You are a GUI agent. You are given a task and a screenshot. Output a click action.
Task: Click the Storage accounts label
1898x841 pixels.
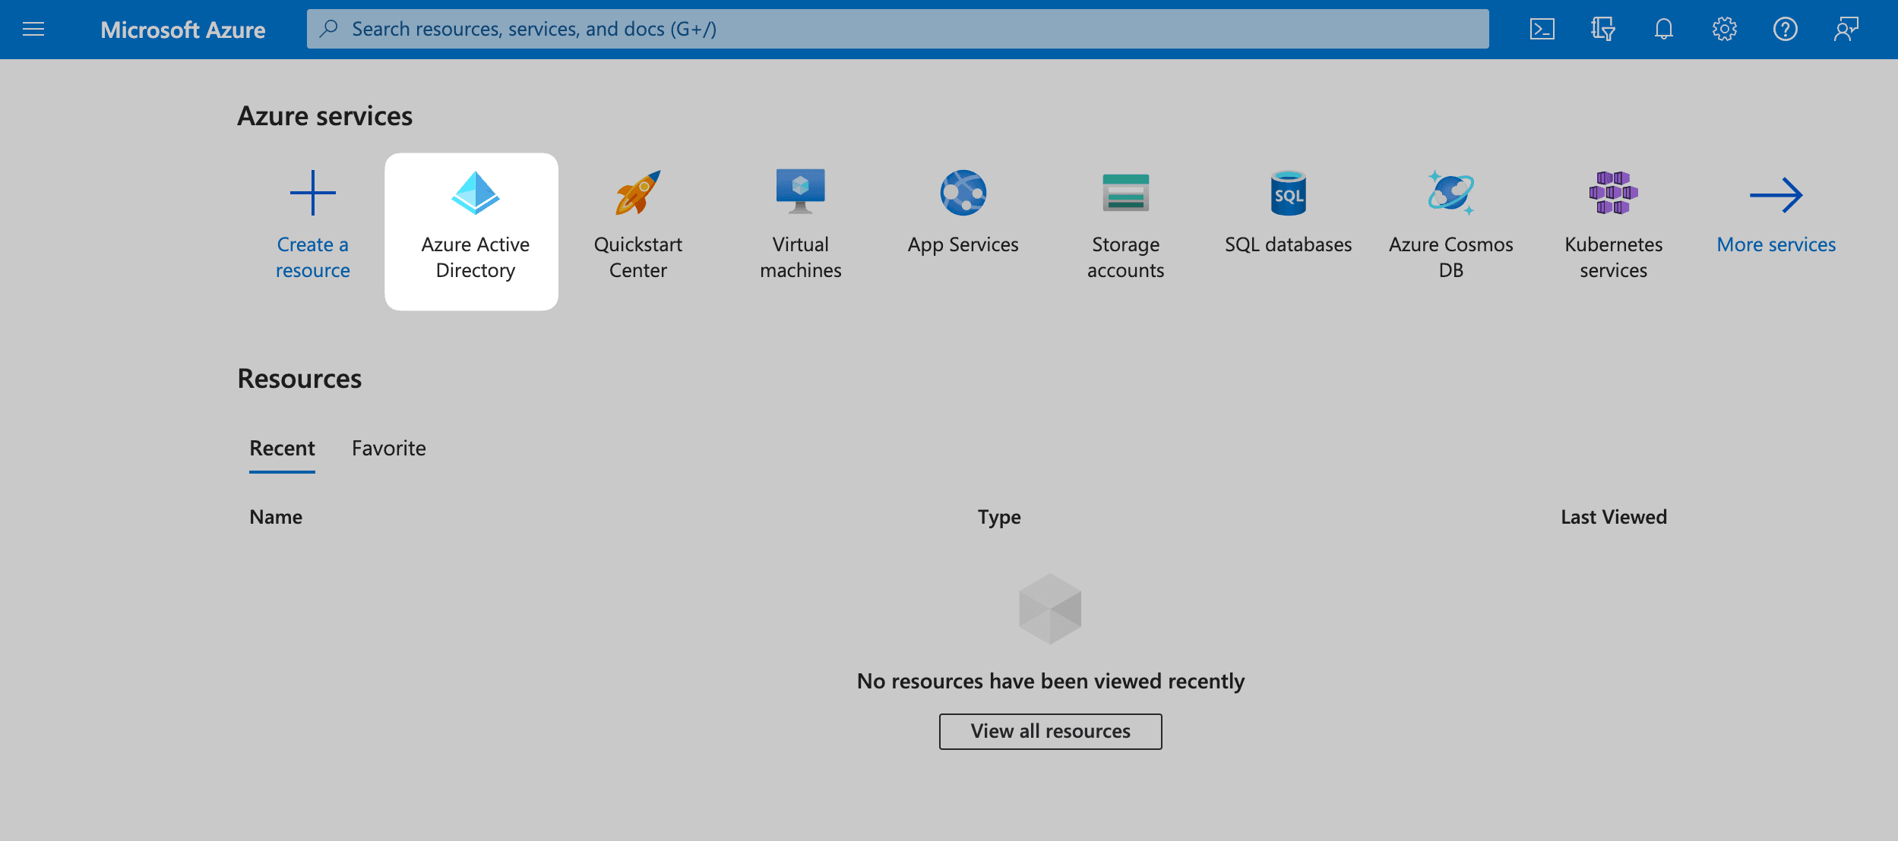(1126, 257)
